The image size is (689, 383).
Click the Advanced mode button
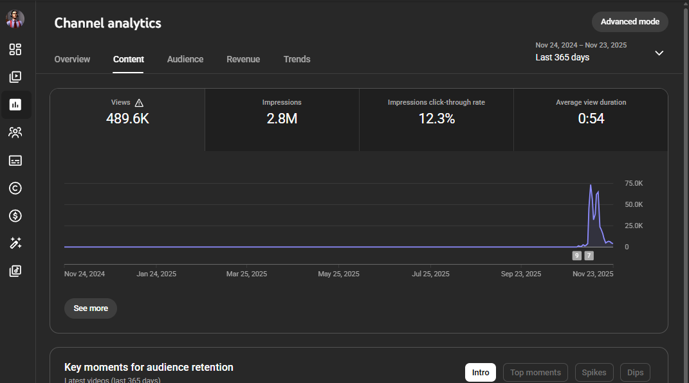click(630, 21)
